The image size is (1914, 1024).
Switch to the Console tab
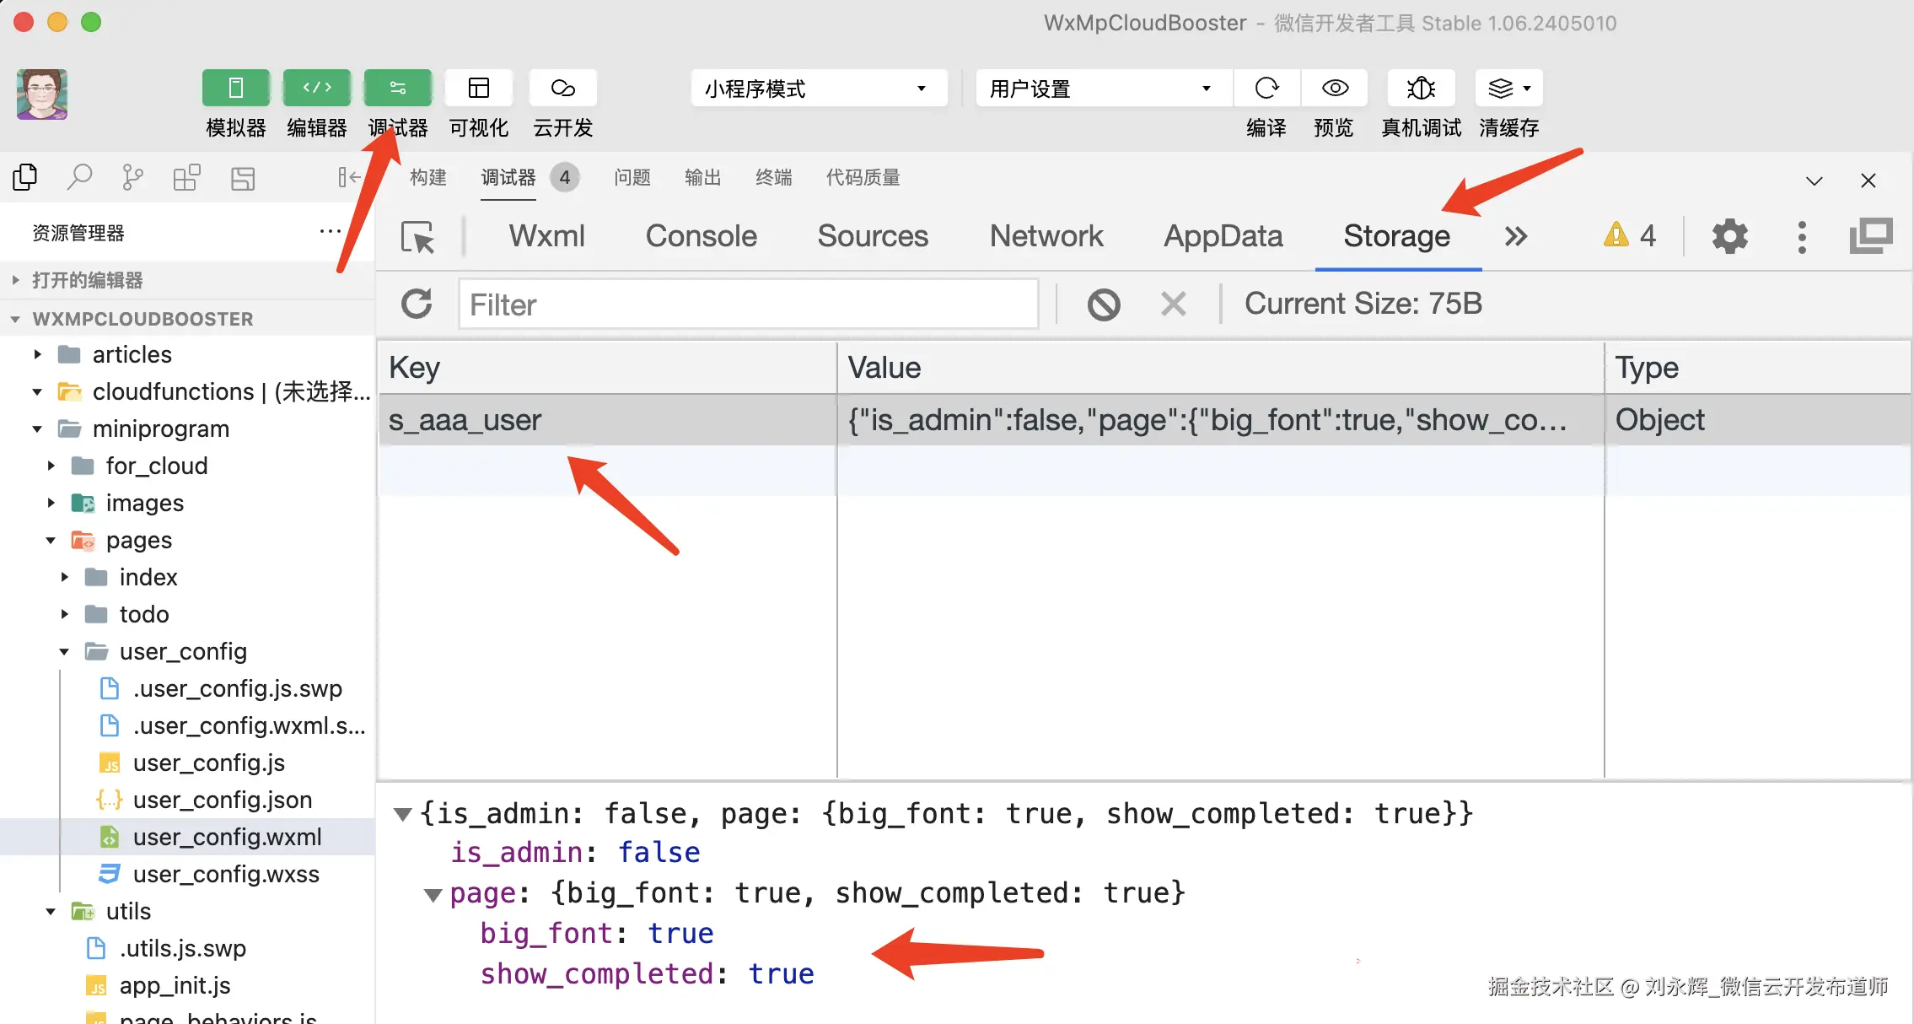coord(701,236)
